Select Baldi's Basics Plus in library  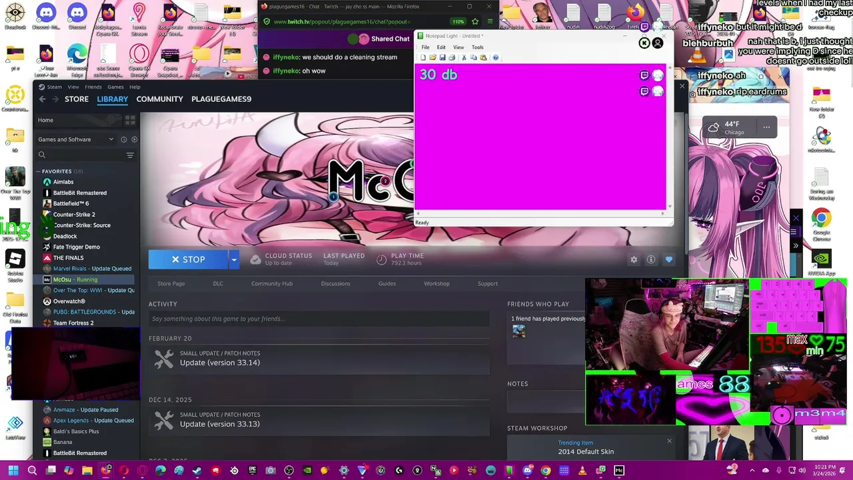coord(76,431)
